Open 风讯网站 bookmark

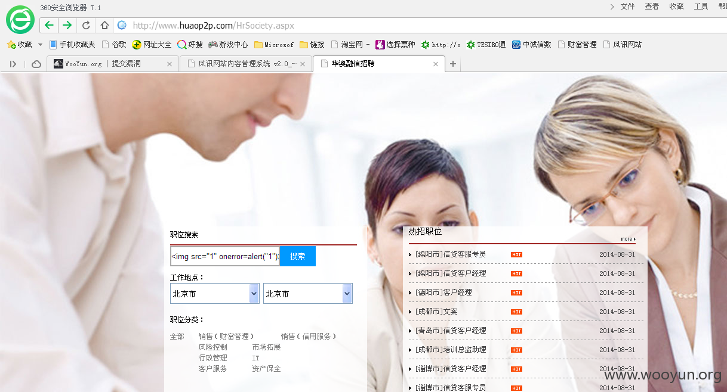(623, 45)
